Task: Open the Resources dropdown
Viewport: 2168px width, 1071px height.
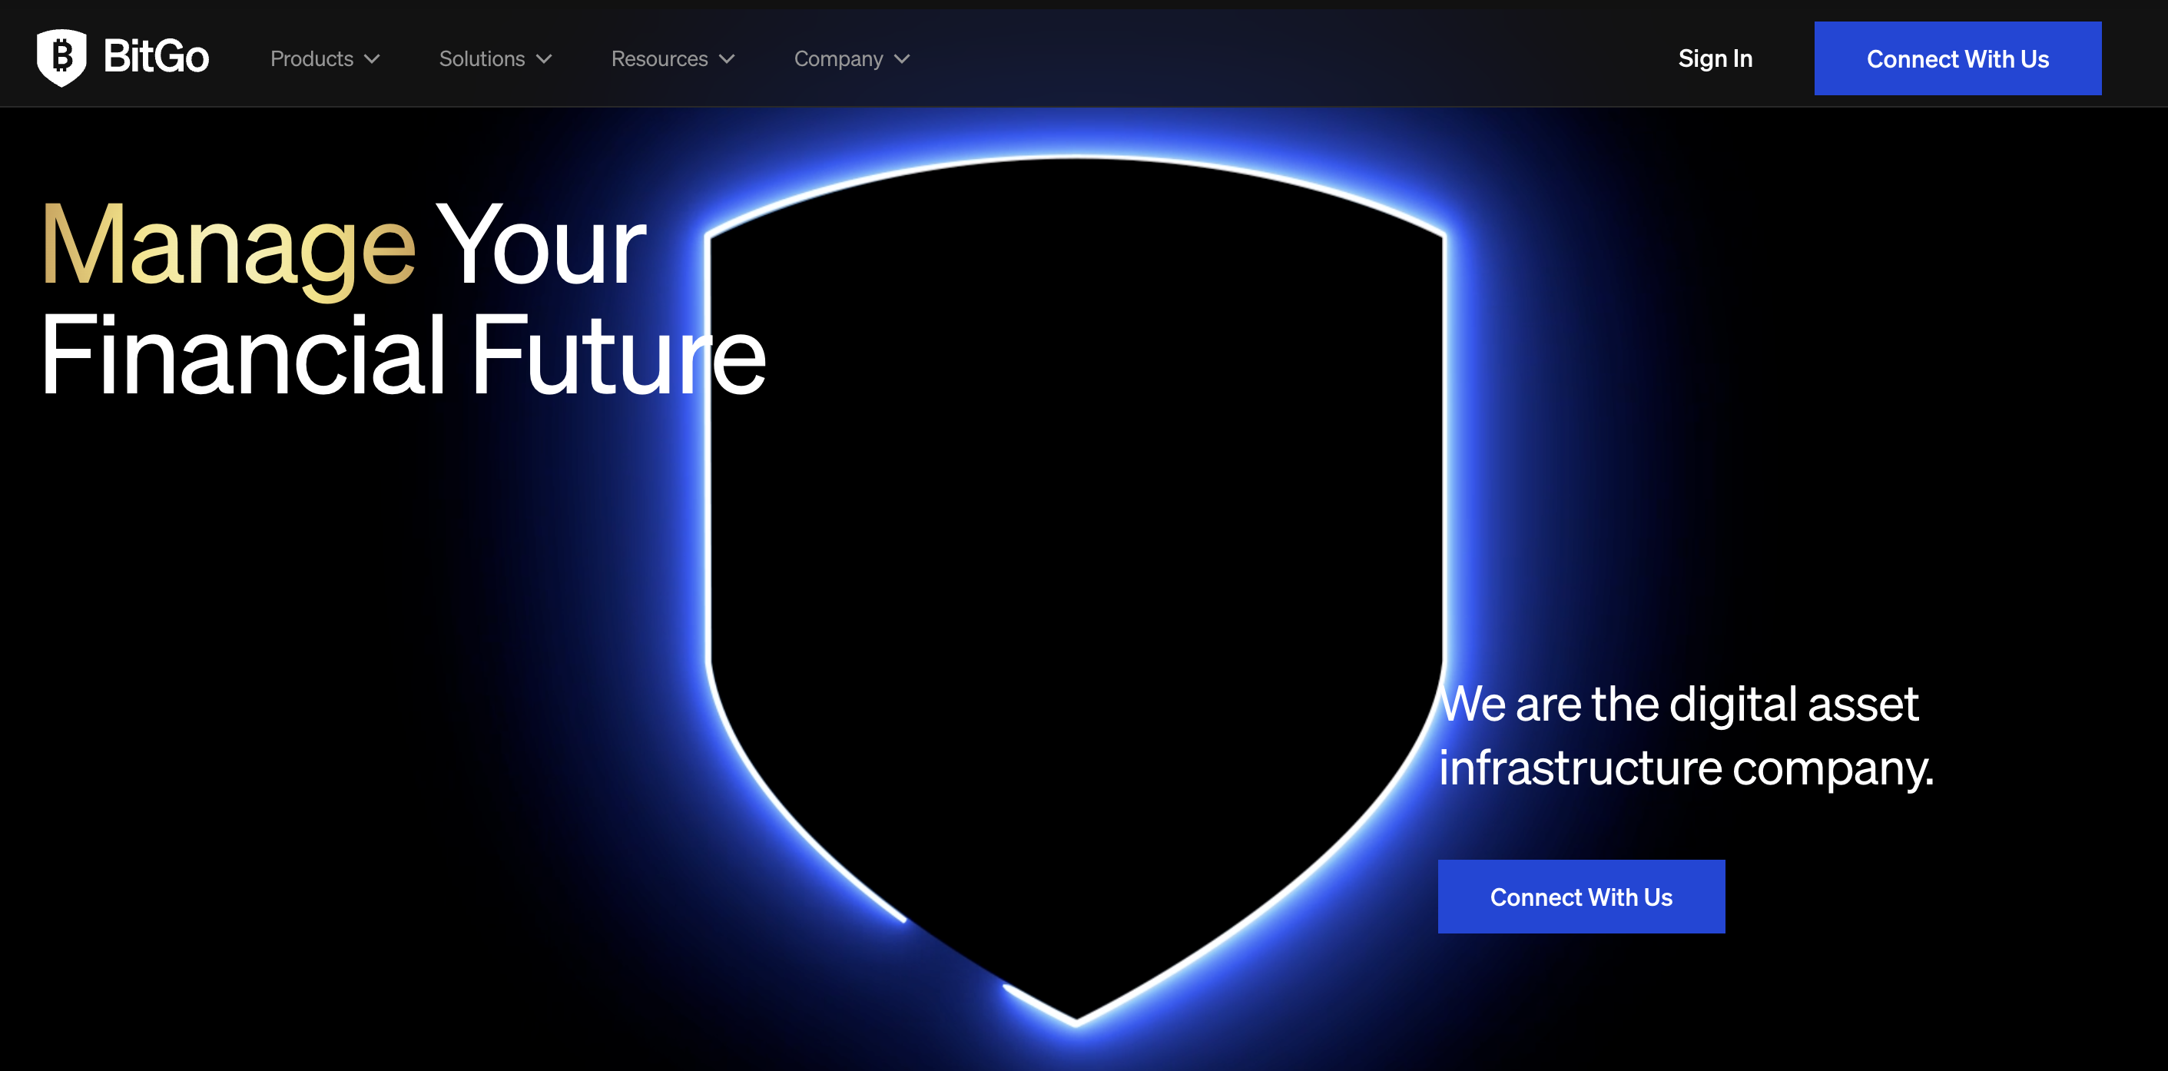Action: click(658, 59)
